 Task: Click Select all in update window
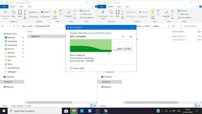pos(182,11)
